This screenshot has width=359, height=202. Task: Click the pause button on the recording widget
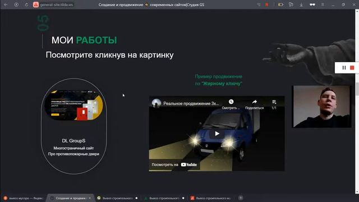(344, 67)
